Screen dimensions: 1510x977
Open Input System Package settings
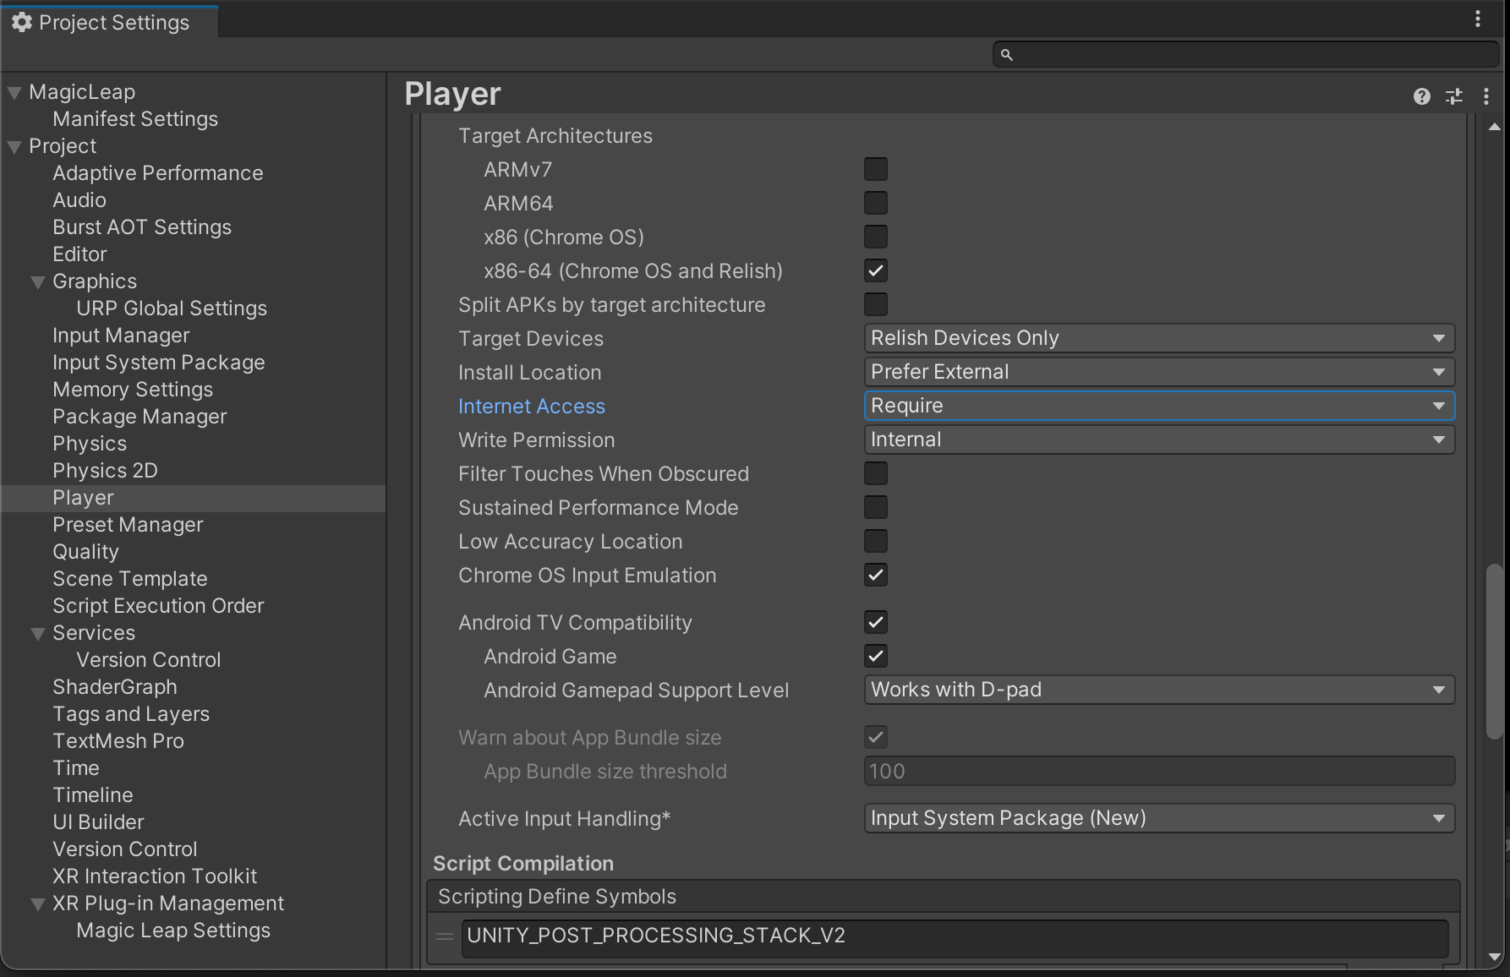pyautogui.click(x=159, y=363)
